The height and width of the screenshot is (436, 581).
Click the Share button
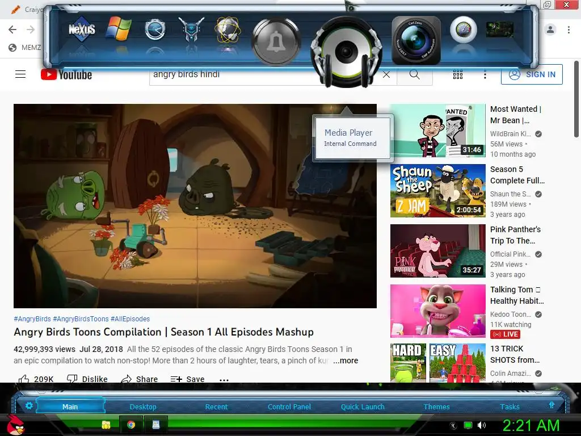pos(140,379)
